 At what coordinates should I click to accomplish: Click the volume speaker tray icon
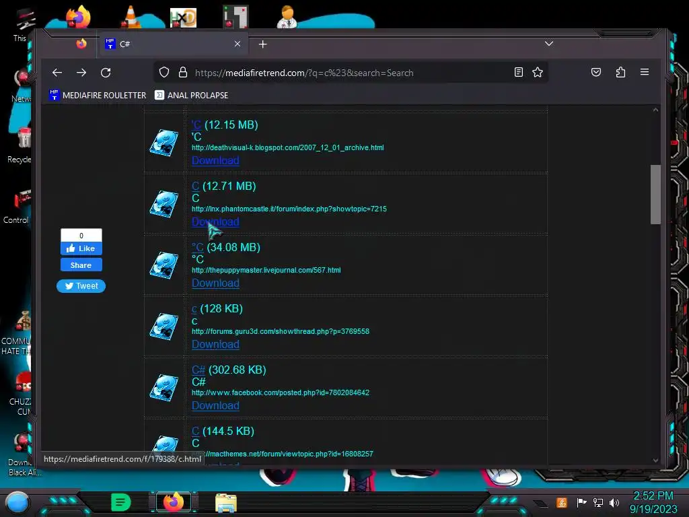coord(614,502)
